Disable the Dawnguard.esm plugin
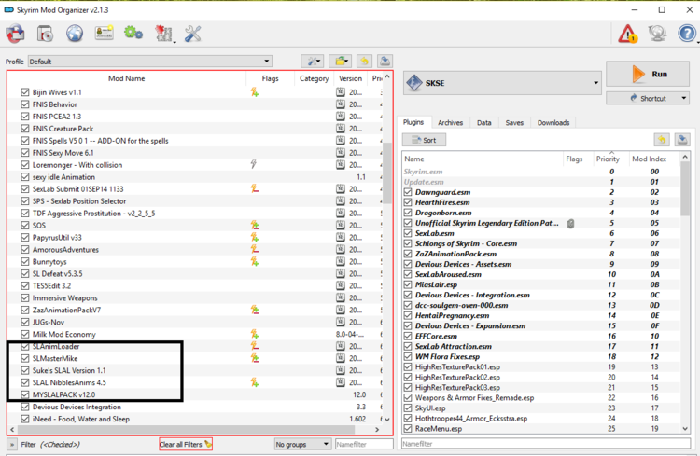The image size is (700, 456). coord(408,192)
